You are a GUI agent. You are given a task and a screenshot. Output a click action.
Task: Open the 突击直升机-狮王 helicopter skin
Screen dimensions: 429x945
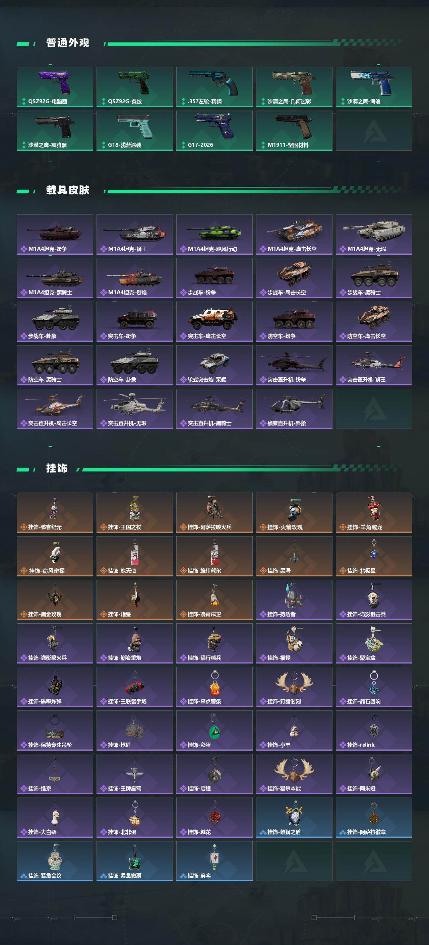(374, 365)
